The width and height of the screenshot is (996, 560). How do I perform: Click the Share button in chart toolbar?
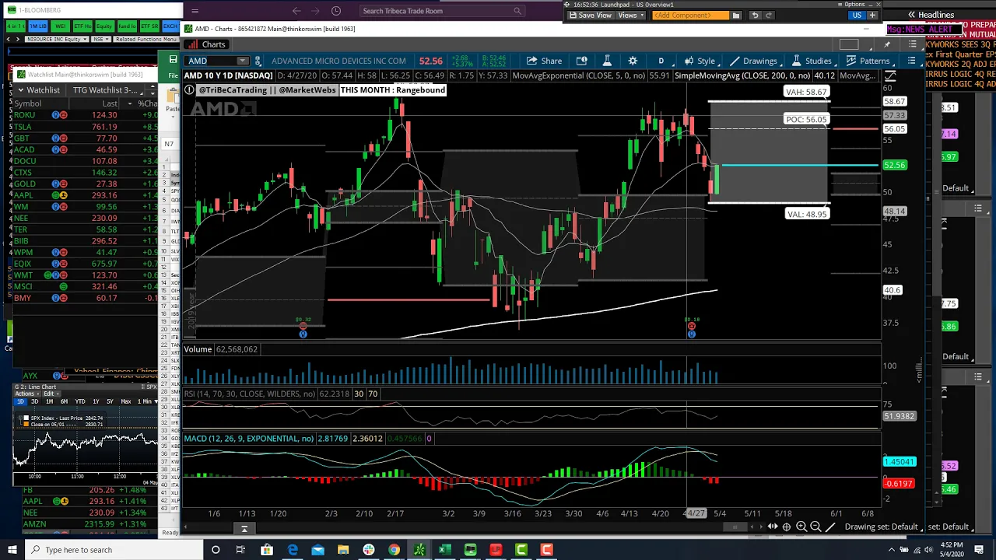(544, 61)
